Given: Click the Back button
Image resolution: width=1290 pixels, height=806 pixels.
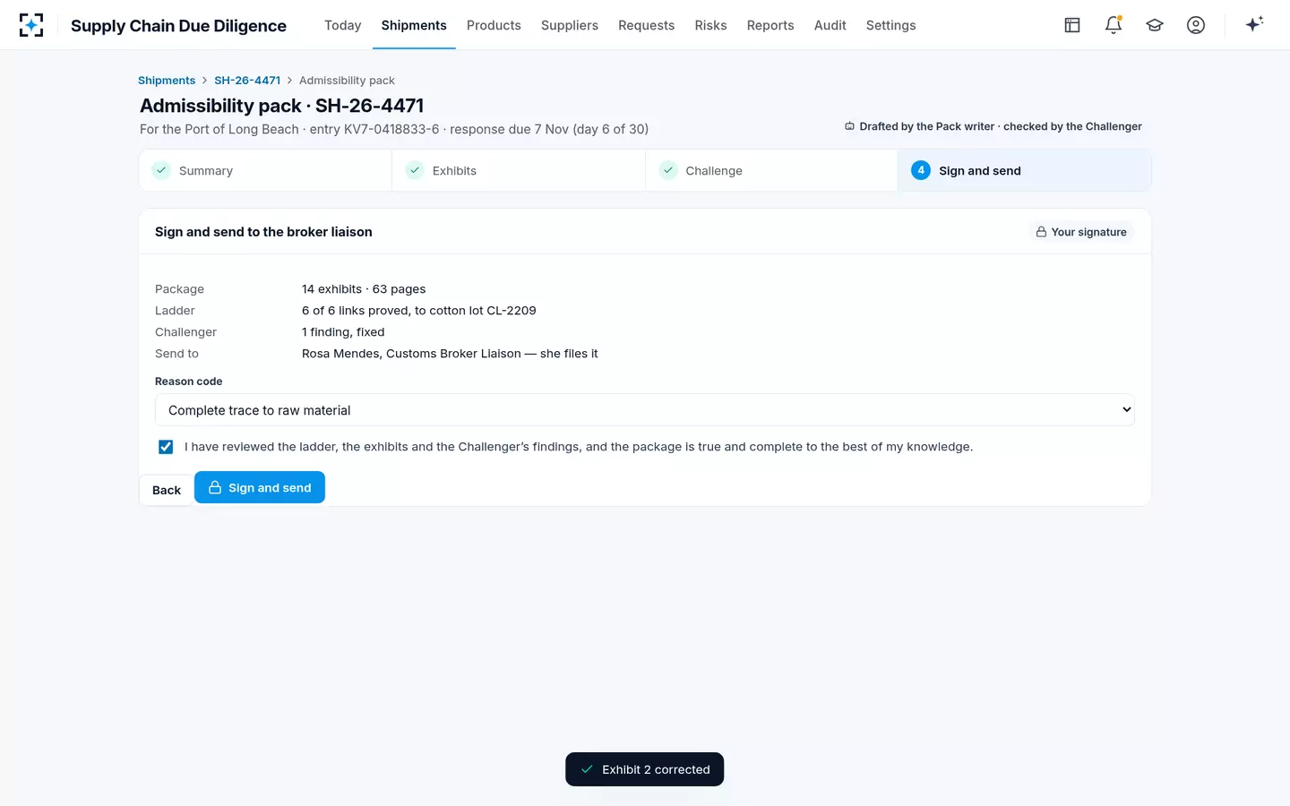Looking at the screenshot, I should [167, 490].
